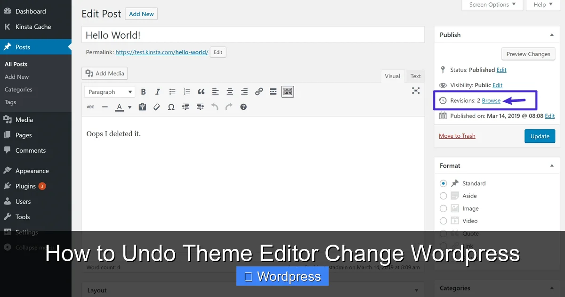Insert or edit a link
Image resolution: width=565 pixels, height=297 pixels.
(x=259, y=92)
